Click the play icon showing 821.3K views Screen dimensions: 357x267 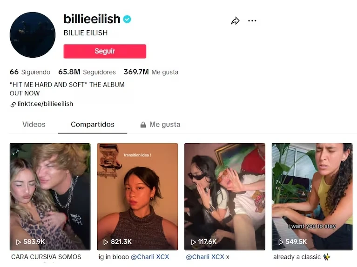click(x=106, y=242)
